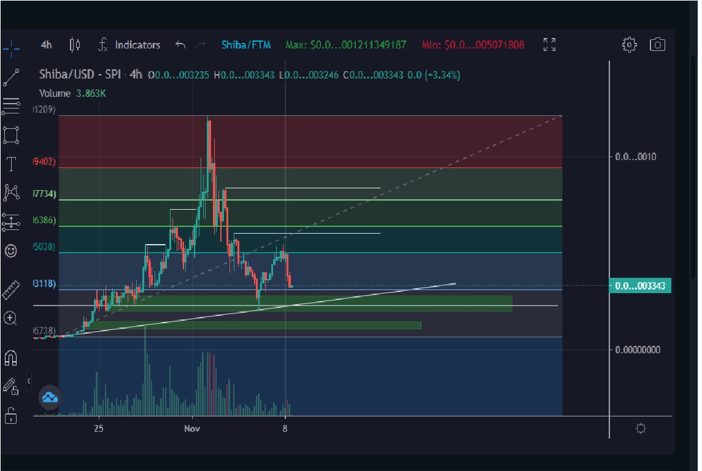The image size is (702, 471).
Task: Enter fullscreen chart mode
Action: point(549,45)
